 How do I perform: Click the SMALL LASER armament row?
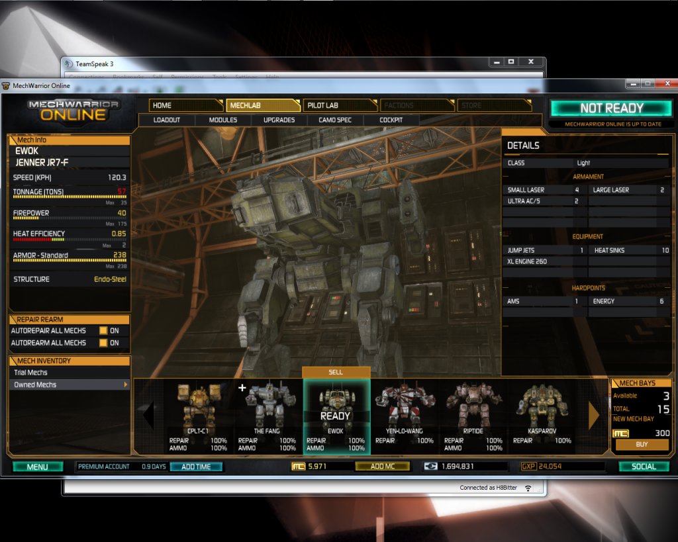coord(544,190)
